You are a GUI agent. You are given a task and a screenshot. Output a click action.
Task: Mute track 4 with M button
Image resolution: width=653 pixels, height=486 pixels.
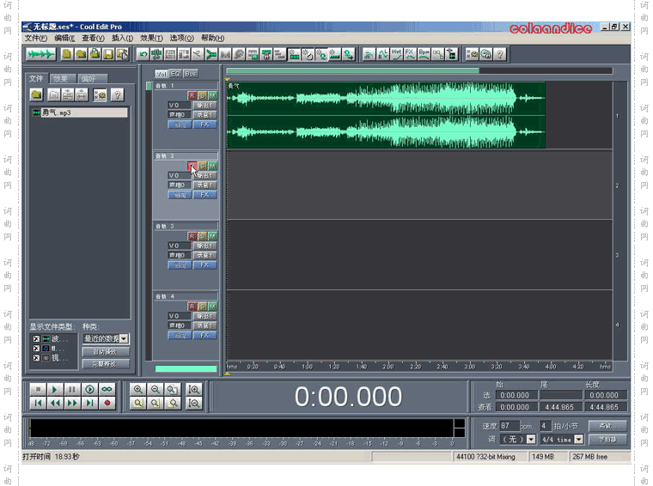click(x=212, y=307)
